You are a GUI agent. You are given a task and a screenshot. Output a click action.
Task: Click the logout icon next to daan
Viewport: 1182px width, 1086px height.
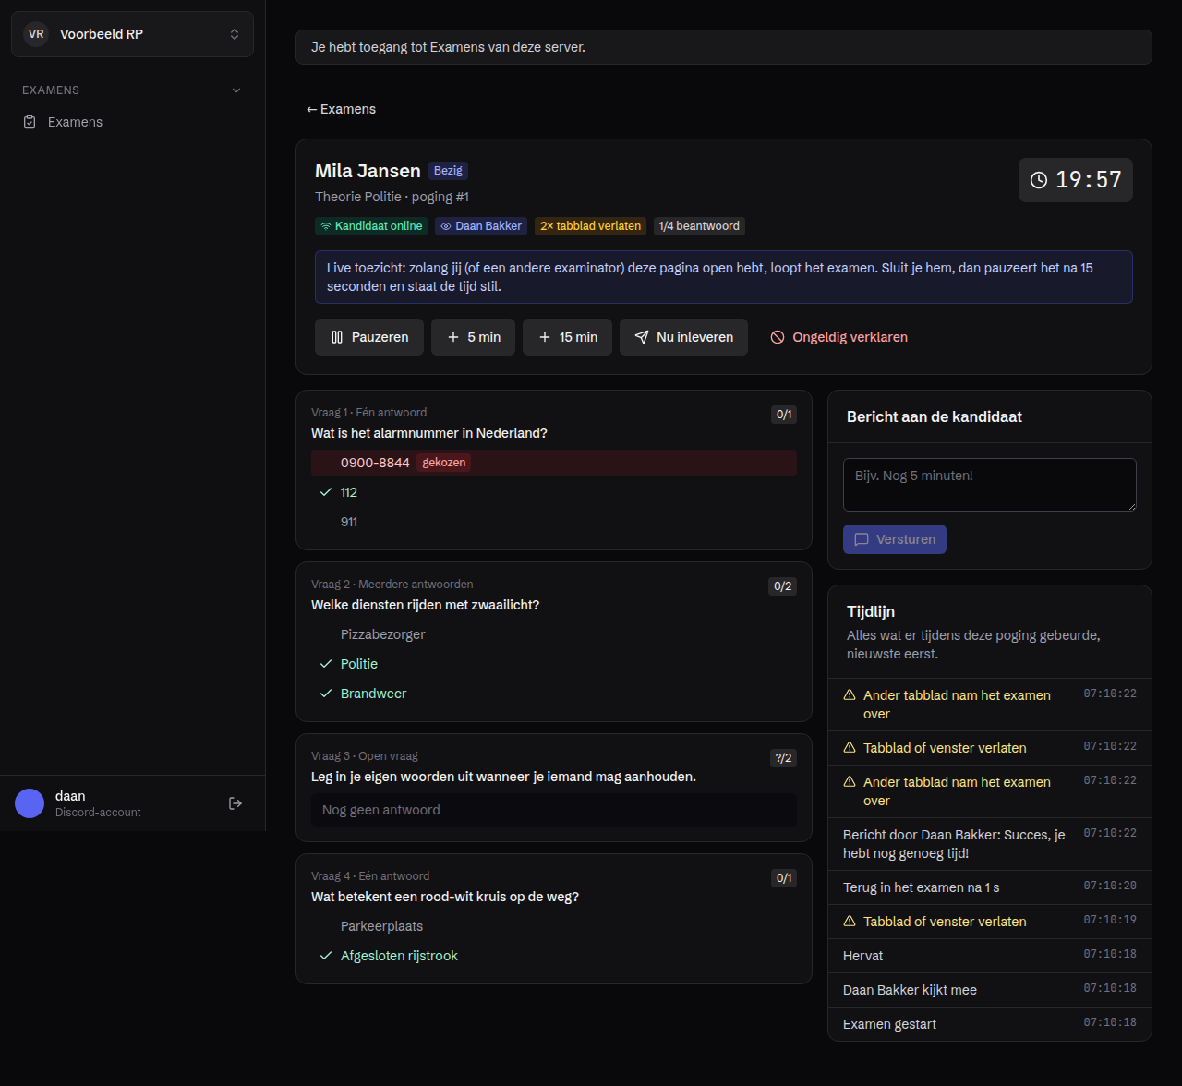pos(235,803)
